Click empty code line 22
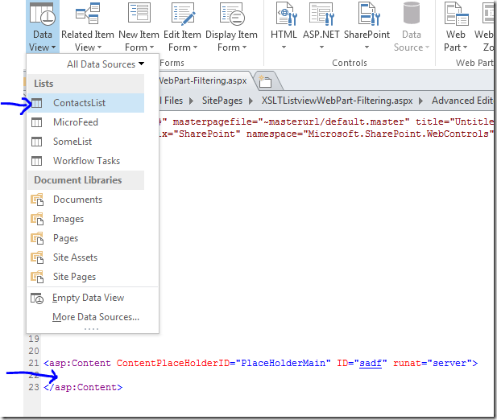497x420 pixels. 242,375
